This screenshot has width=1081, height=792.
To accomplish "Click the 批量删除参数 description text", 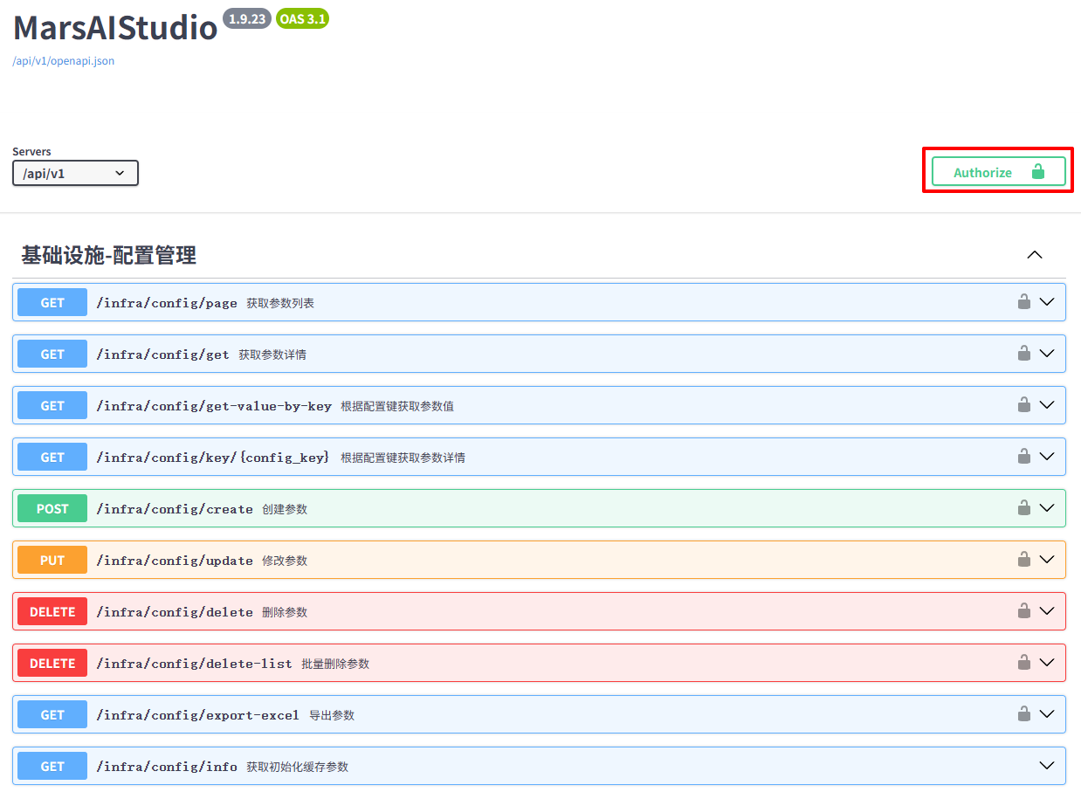I will pyautogui.click(x=335, y=664).
